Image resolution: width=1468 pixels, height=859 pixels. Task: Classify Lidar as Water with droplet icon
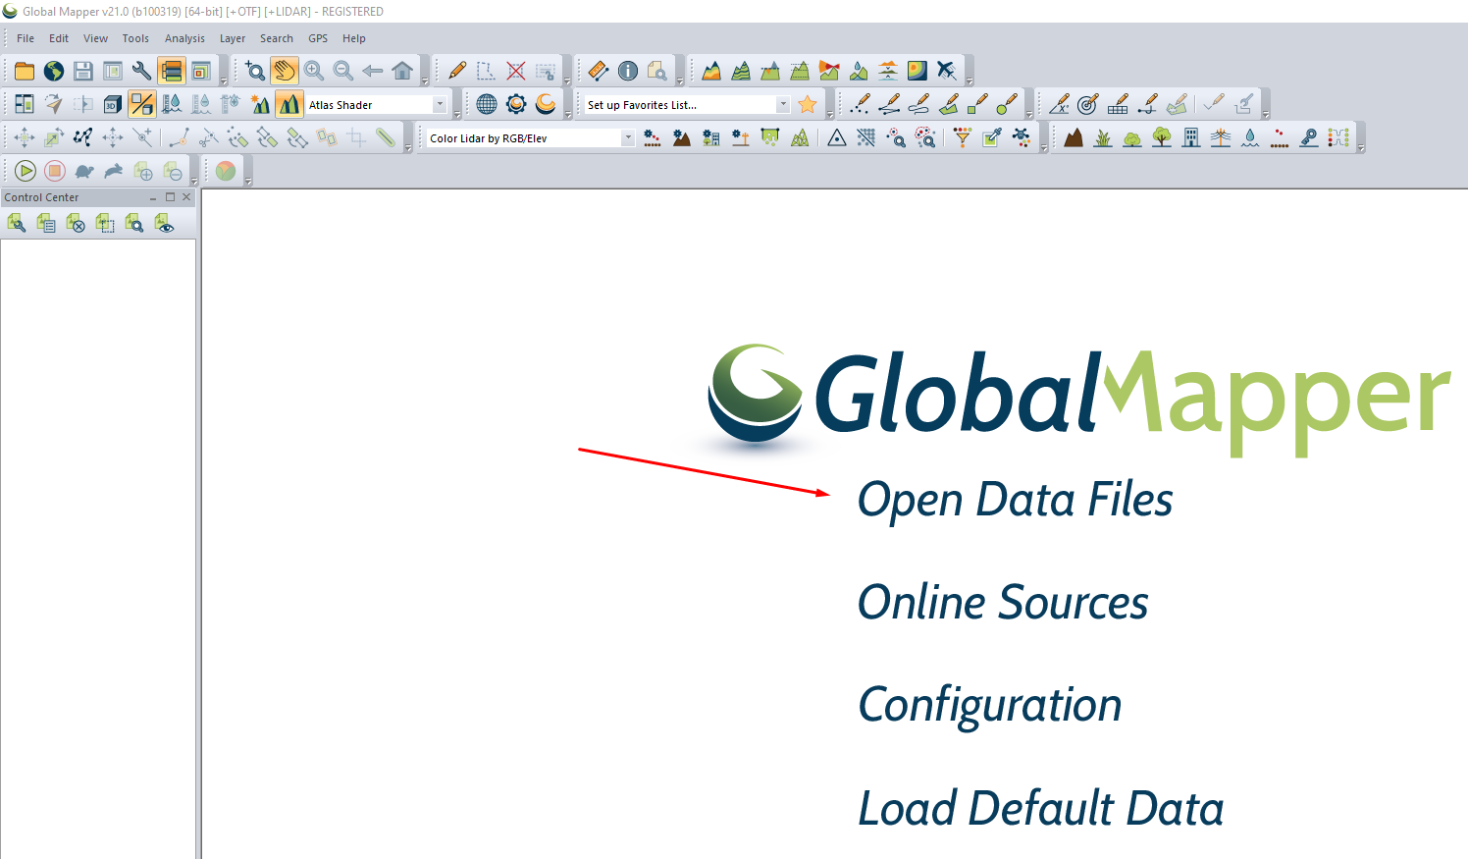click(x=1250, y=137)
